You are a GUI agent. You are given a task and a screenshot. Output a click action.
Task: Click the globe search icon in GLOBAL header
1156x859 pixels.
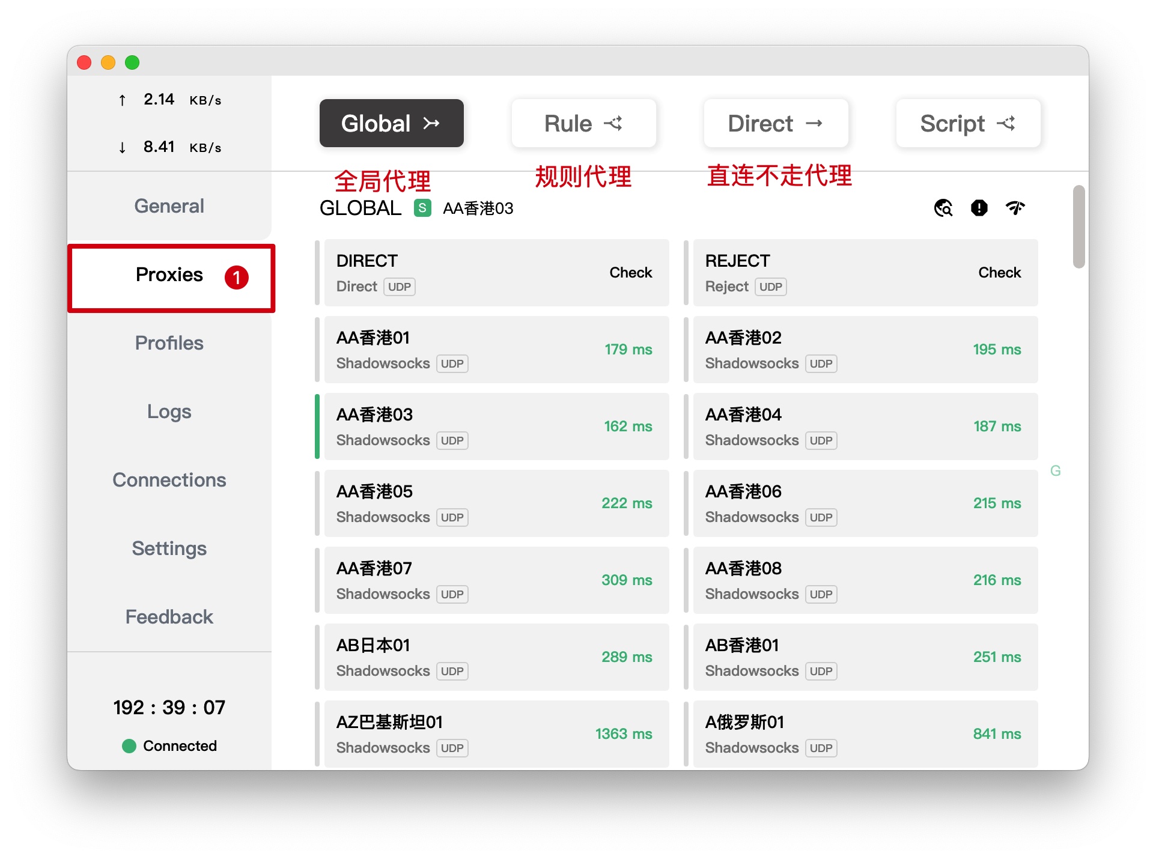(x=943, y=208)
